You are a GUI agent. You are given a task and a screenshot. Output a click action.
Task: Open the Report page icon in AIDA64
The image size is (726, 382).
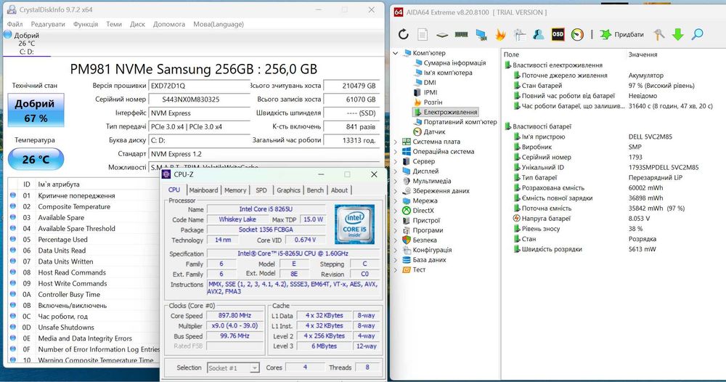(423, 34)
